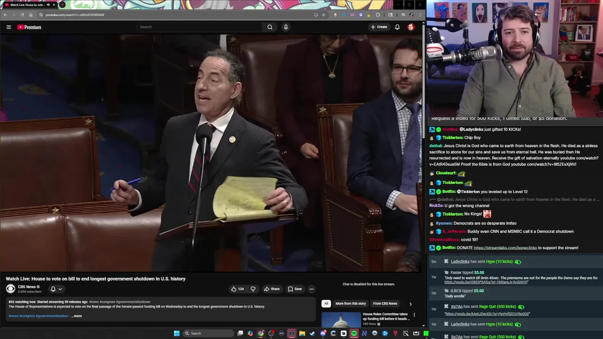Open the browser extensions puzzle icon
The width and height of the screenshot is (603, 339).
tap(378, 15)
